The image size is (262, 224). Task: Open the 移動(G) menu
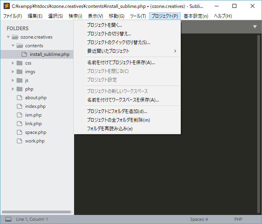(117, 16)
